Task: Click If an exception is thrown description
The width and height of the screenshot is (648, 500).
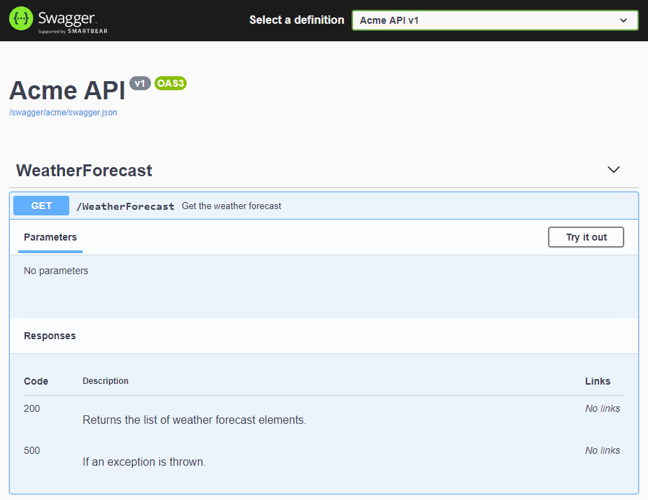Action: 144,462
